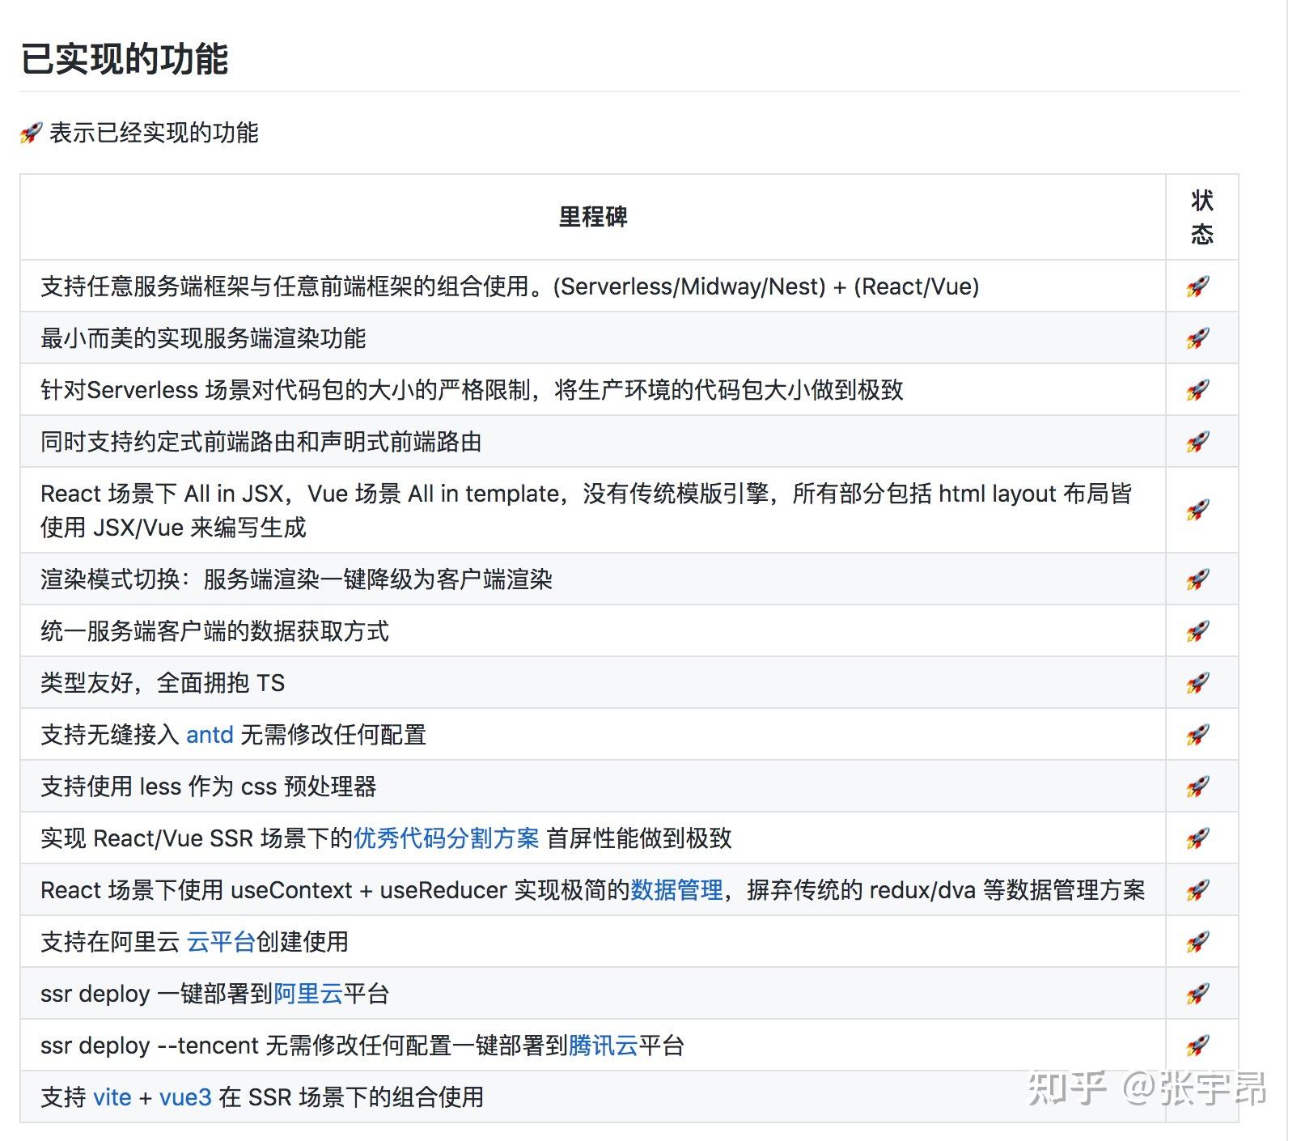
Task: Open the 云平台 link
Action: 221,942
